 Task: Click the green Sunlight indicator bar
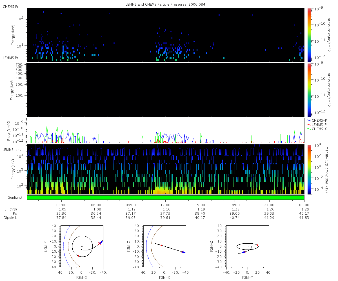pyautogui.click(x=166, y=198)
